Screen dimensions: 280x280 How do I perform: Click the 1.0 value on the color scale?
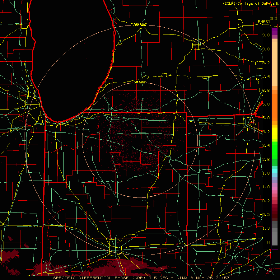(x=266, y=187)
